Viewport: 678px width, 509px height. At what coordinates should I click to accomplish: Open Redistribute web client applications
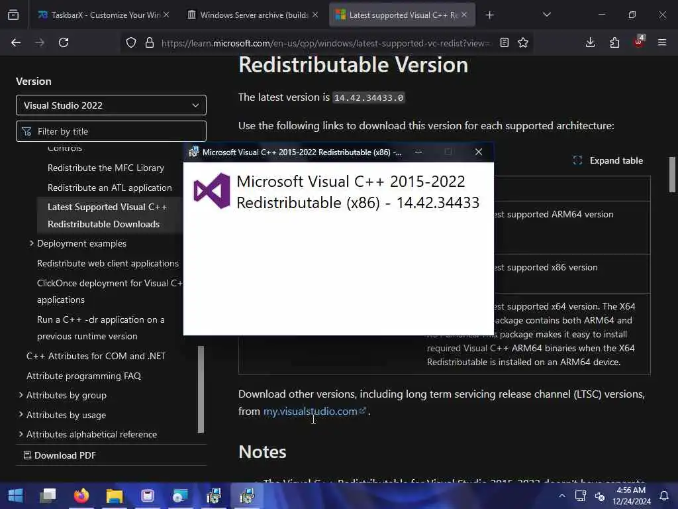(108, 263)
